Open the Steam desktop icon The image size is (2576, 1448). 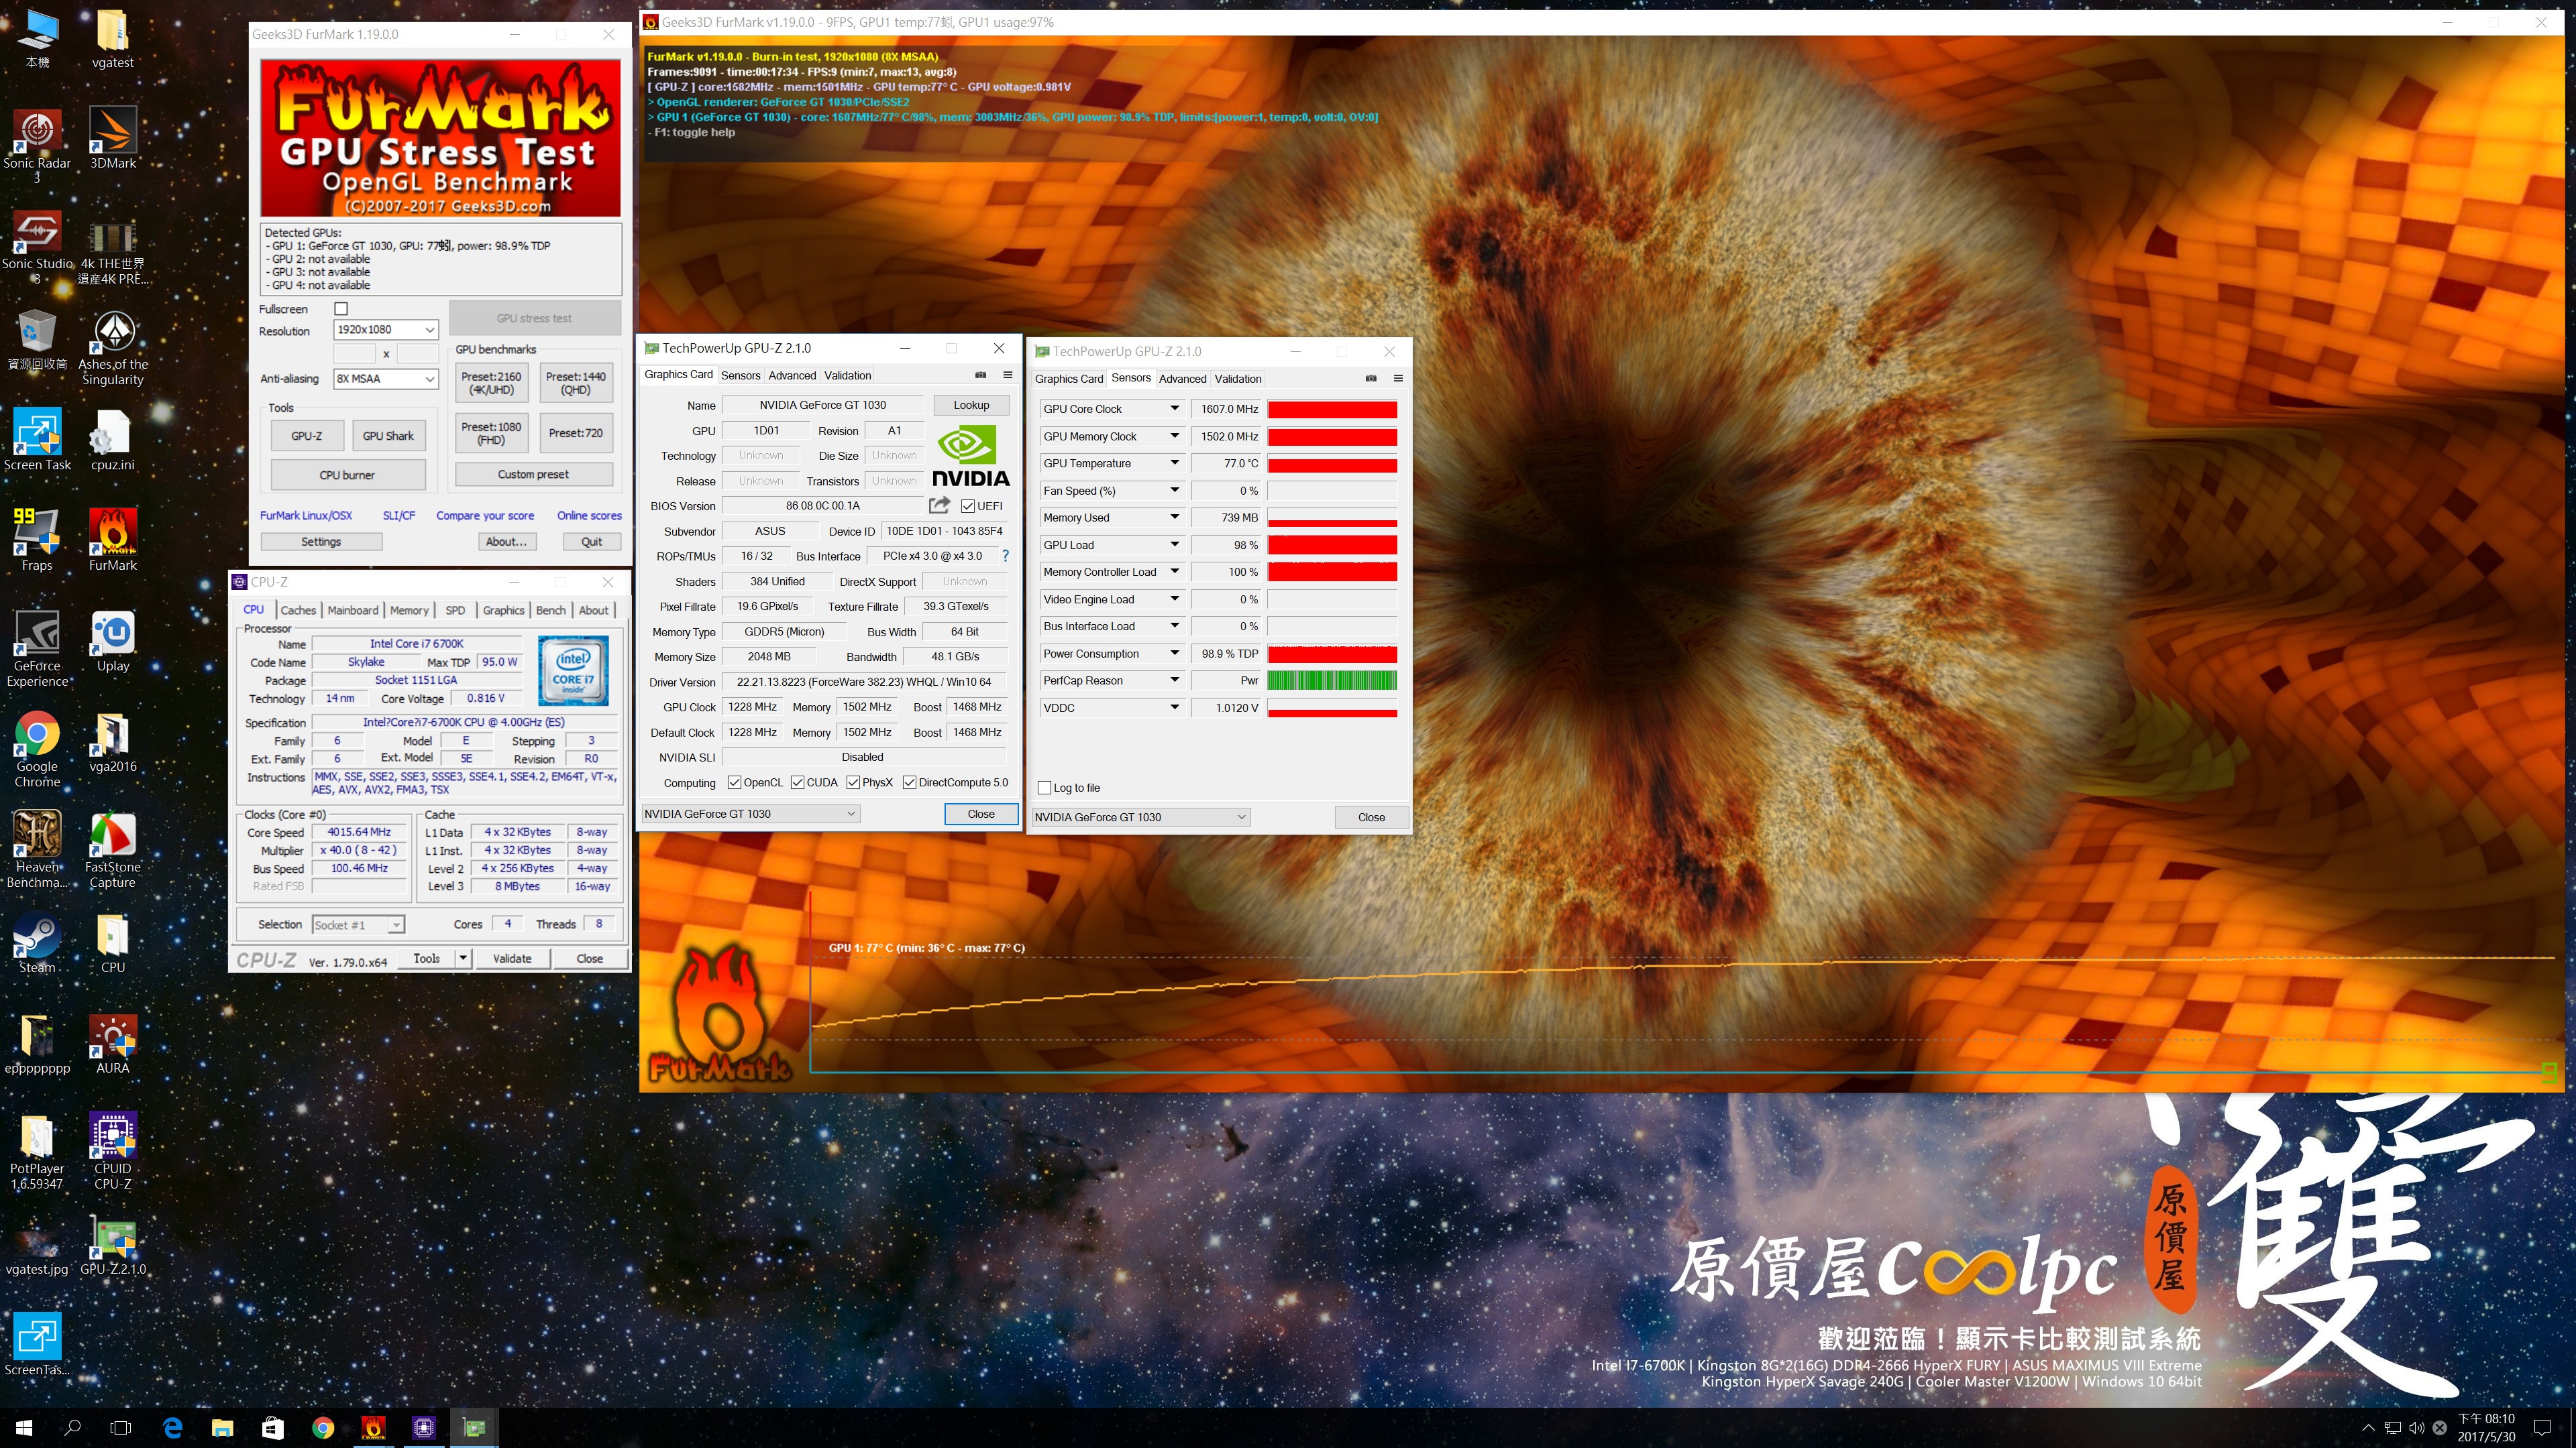(37, 943)
